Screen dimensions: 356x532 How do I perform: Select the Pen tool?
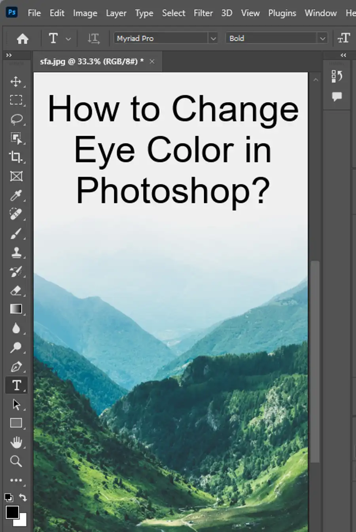[x=16, y=366]
